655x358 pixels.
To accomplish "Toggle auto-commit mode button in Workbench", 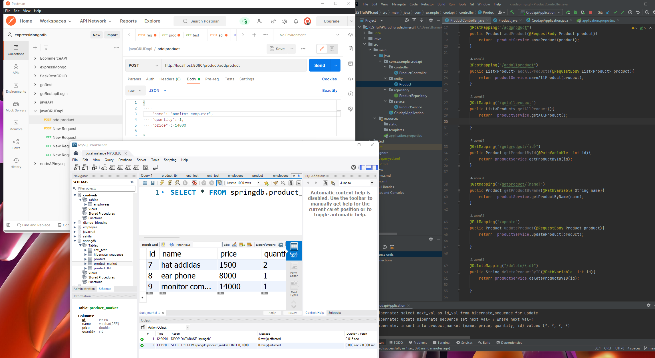I will 219,183.
